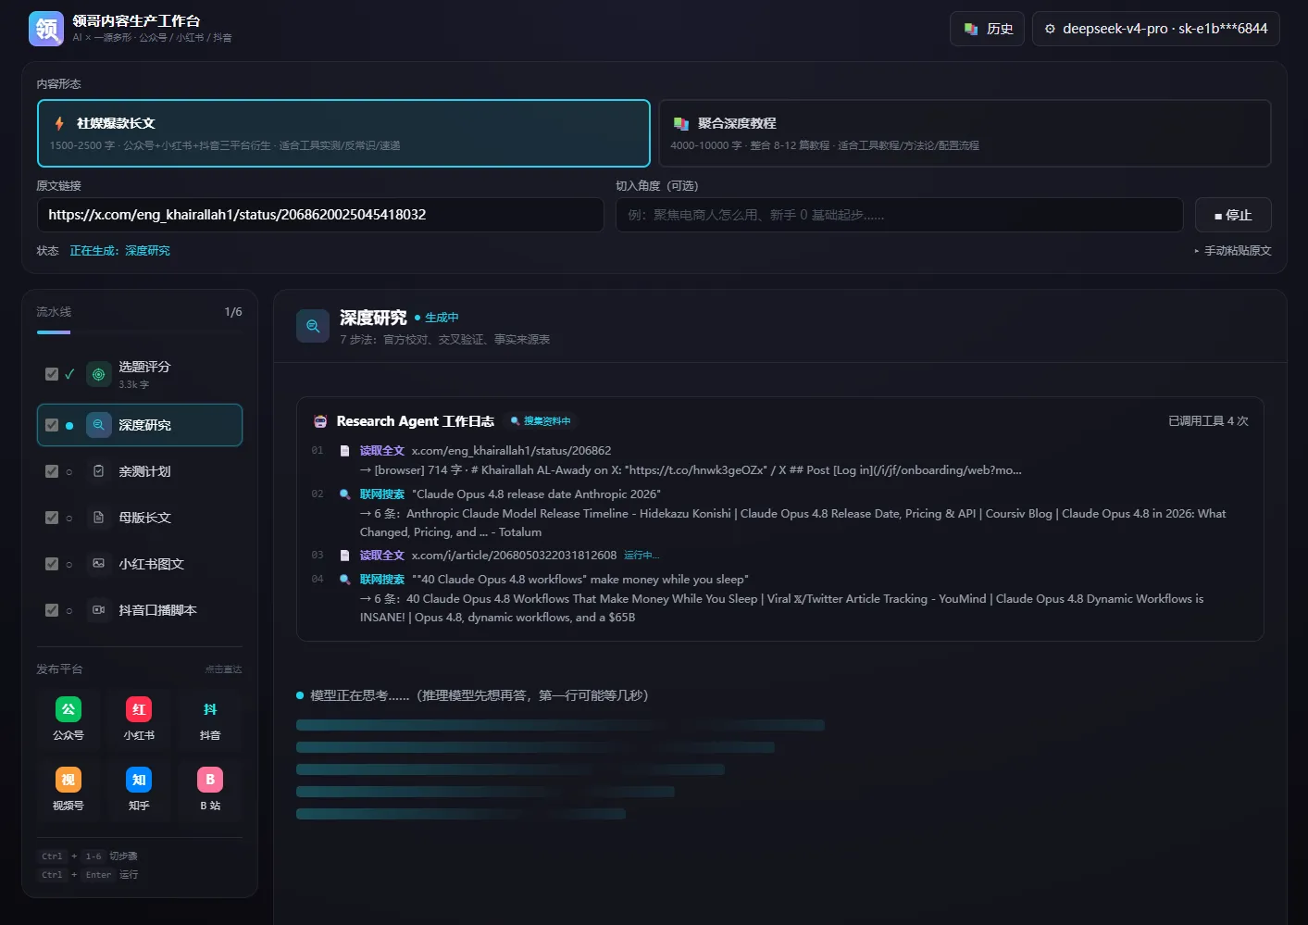Open the 小红书图文 pipeline step
Image resolution: width=1308 pixels, height=925 pixels.
coord(140,564)
